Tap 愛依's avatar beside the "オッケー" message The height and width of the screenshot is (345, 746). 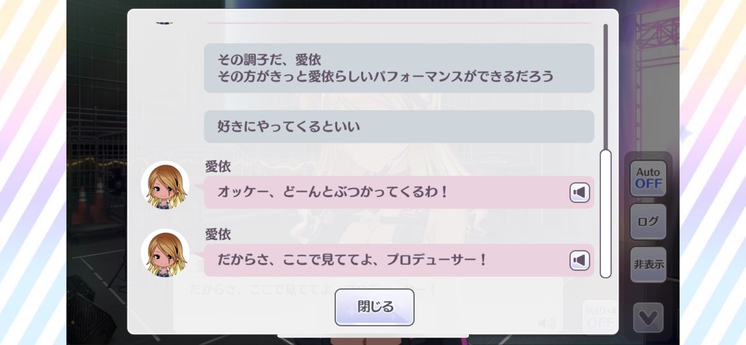click(x=165, y=185)
